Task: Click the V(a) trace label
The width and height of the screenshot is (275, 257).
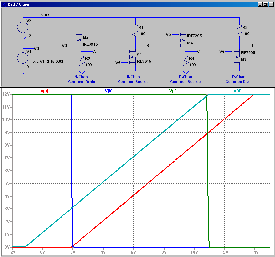Action: [x=44, y=91]
